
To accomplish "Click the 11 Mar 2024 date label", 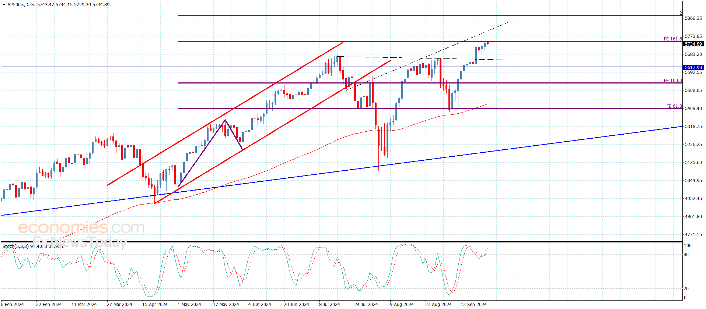I will pyautogui.click(x=84, y=304).
